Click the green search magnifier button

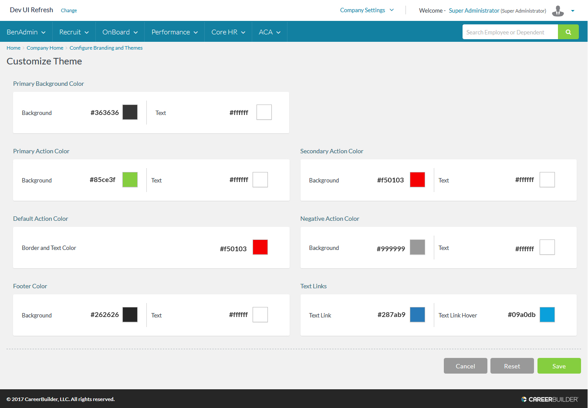tap(568, 32)
